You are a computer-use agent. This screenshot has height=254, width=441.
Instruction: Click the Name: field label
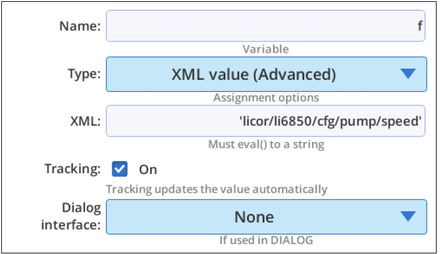(80, 26)
